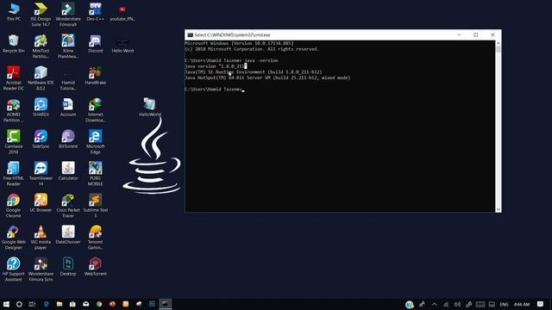Open network status in system tray

tap(446, 304)
